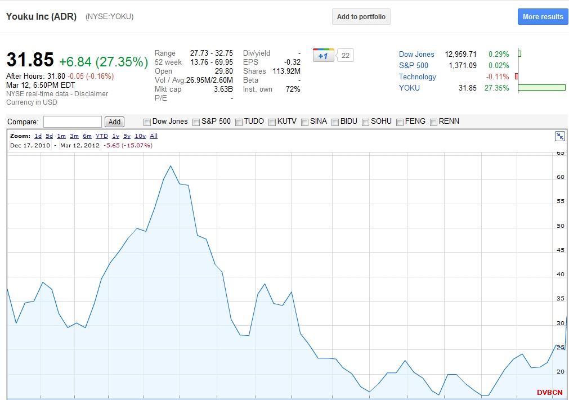
Task: Tick the S&P 500 compare checkbox
Action: click(x=196, y=122)
